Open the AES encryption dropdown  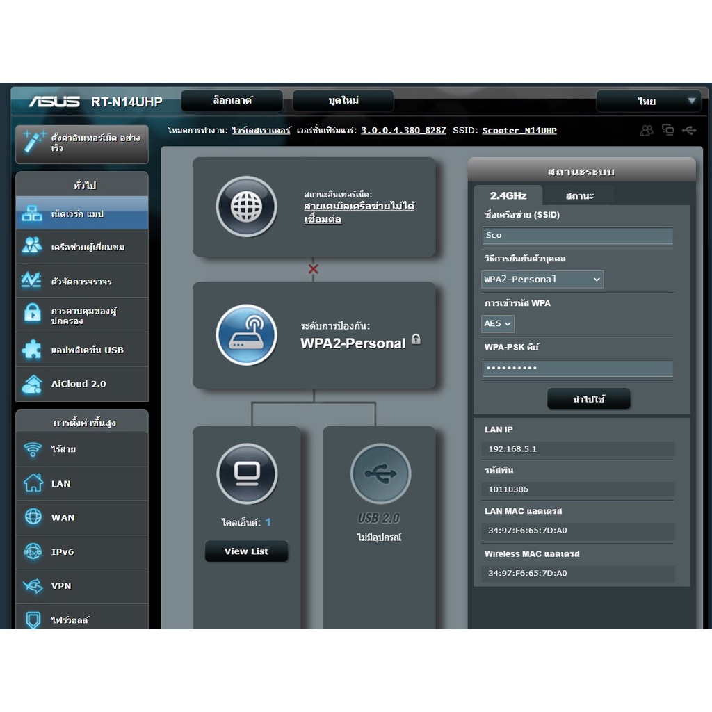(x=497, y=323)
